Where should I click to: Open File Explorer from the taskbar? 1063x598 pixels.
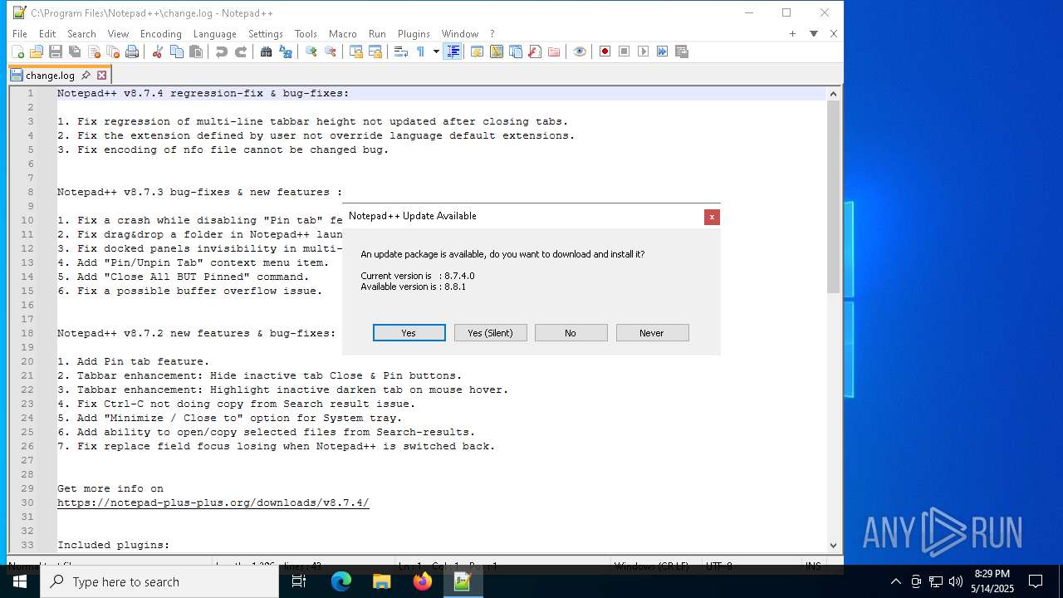(x=381, y=581)
